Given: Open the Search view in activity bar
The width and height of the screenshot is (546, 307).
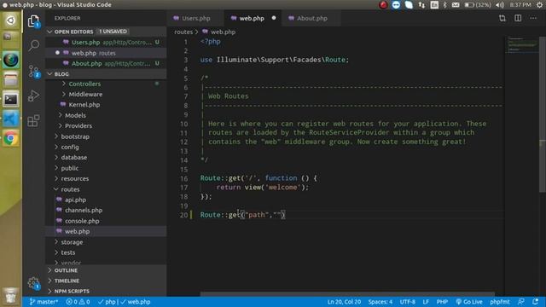Looking at the screenshot, I should (x=34, y=45).
